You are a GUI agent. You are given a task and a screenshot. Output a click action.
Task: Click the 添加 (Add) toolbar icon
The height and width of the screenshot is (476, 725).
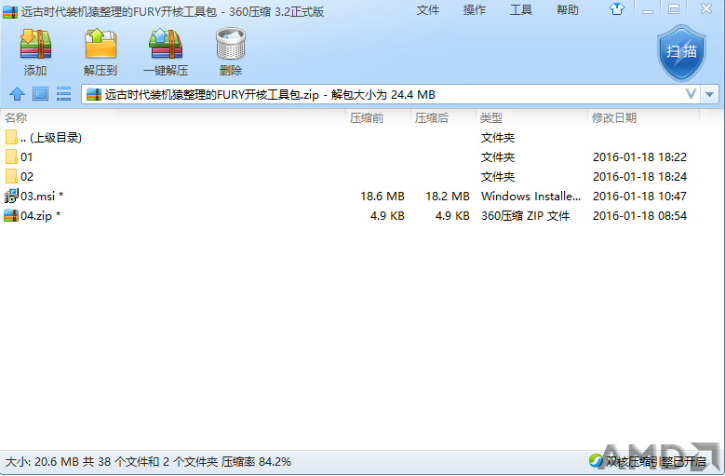tap(35, 45)
